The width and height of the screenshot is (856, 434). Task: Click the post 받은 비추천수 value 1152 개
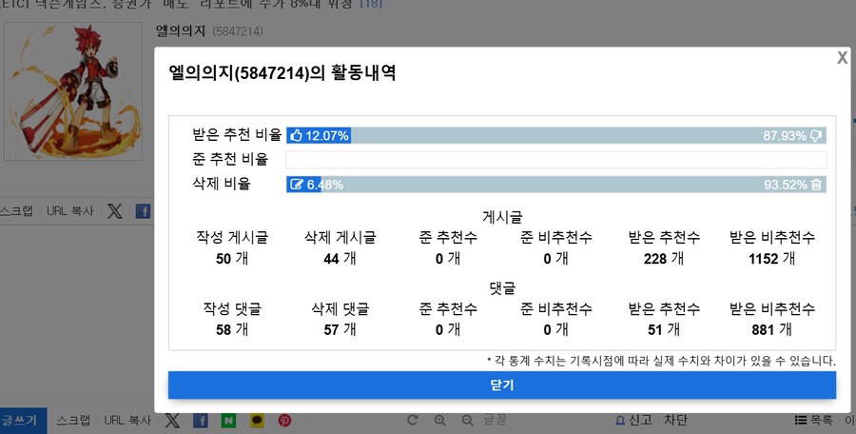click(x=771, y=259)
